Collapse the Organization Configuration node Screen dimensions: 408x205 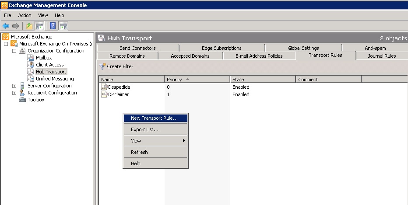pos(14,51)
